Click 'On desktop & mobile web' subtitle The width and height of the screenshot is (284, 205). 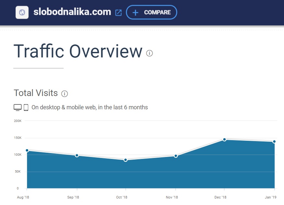(x=90, y=107)
